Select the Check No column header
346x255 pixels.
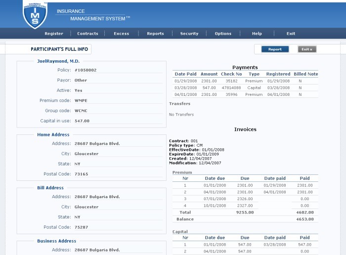[x=231, y=74]
